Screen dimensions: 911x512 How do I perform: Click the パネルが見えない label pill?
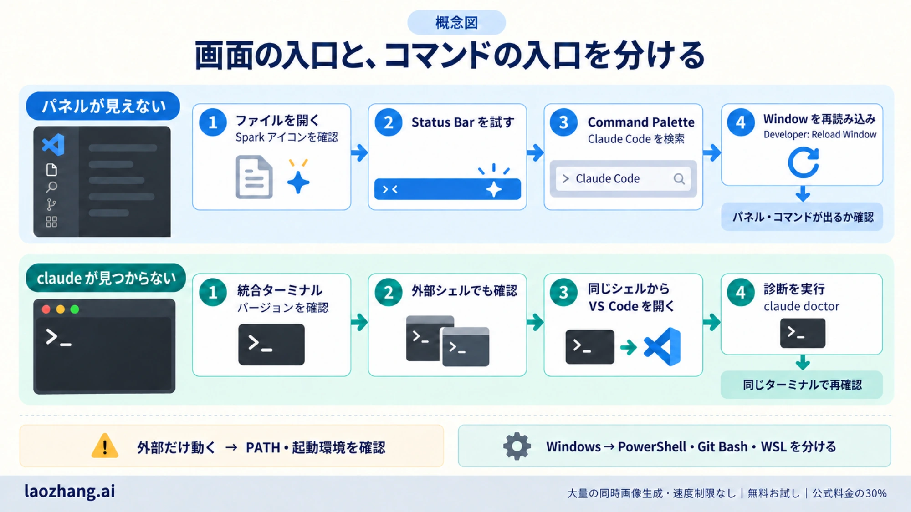[103, 106]
